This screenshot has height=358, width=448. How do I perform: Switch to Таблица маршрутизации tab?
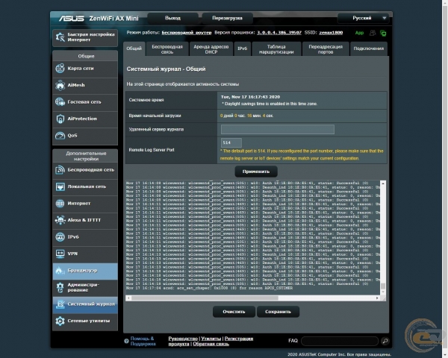[x=276, y=49]
